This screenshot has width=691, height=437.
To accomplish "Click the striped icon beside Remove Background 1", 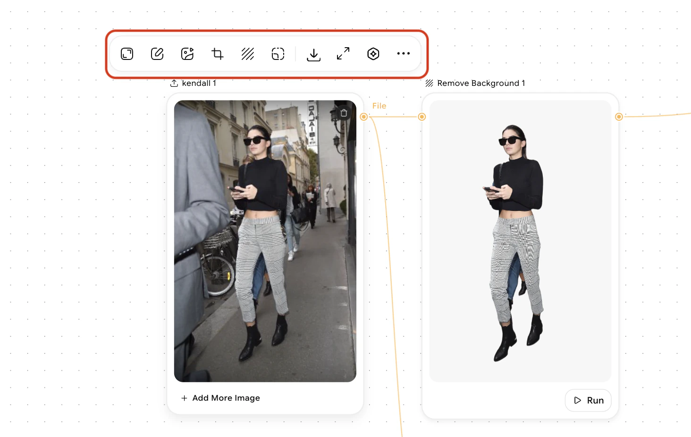I will tap(429, 83).
